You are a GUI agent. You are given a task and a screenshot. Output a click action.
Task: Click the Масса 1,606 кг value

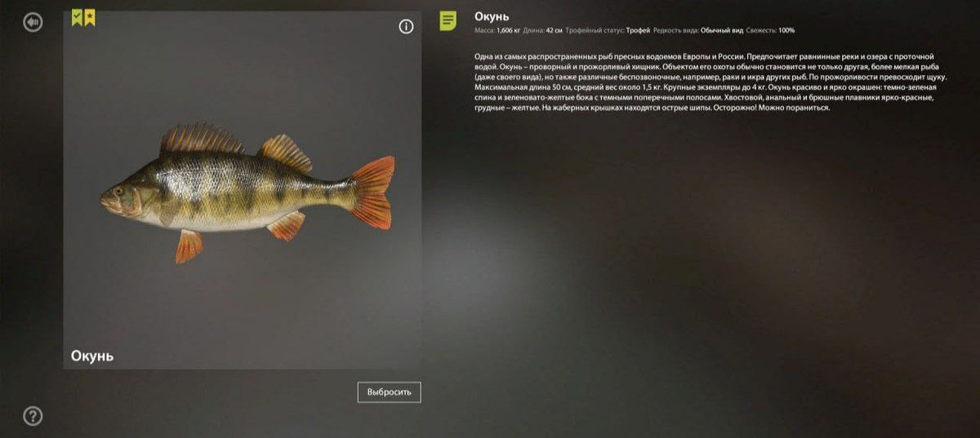click(497, 30)
